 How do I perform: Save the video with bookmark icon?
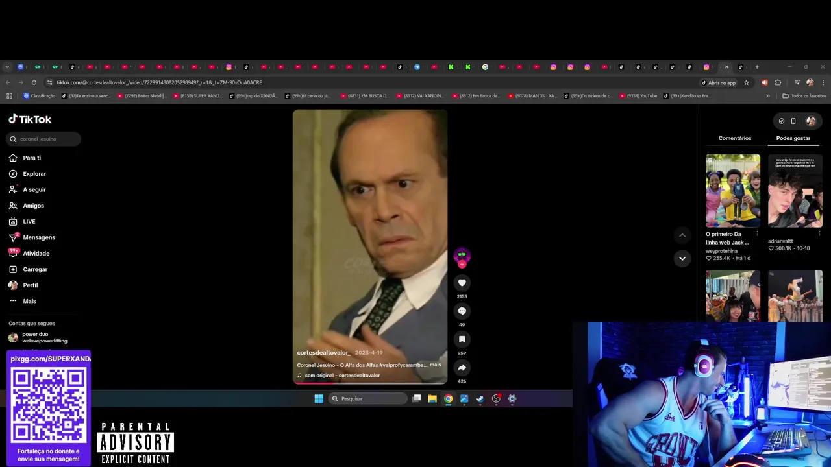462,339
